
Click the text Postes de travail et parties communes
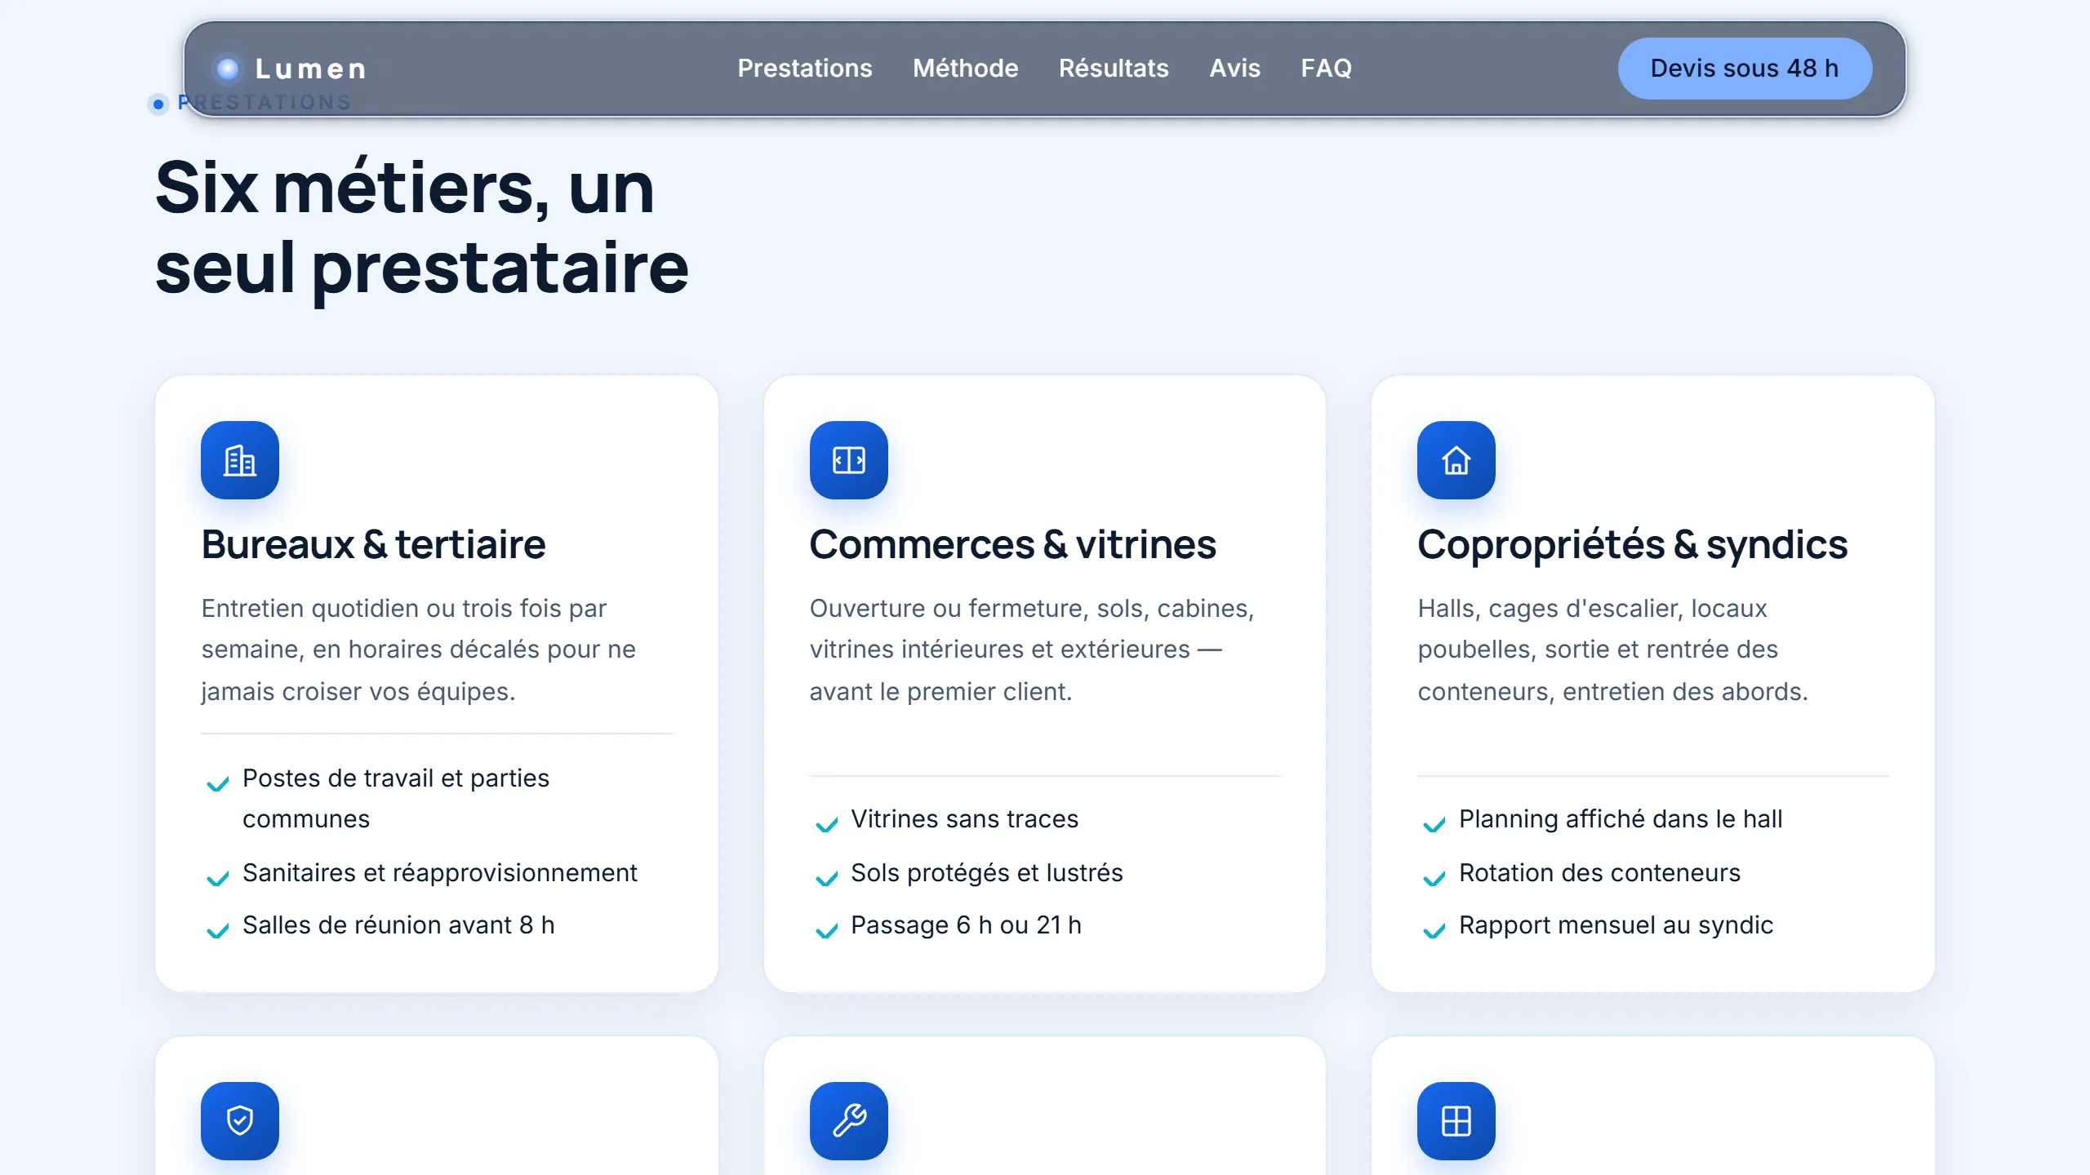click(396, 798)
